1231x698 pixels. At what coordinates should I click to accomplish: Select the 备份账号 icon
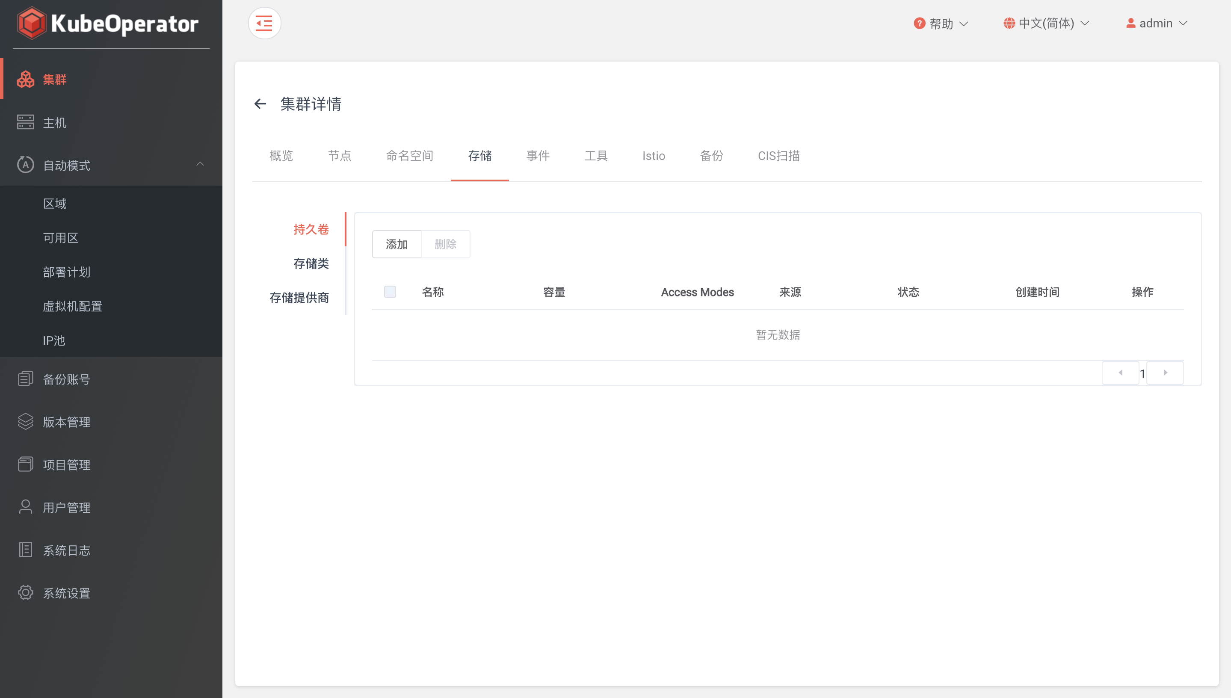click(x=25, y=379)
